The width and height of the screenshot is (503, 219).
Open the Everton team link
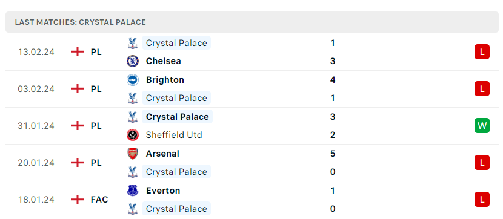[x=163, y=191]
